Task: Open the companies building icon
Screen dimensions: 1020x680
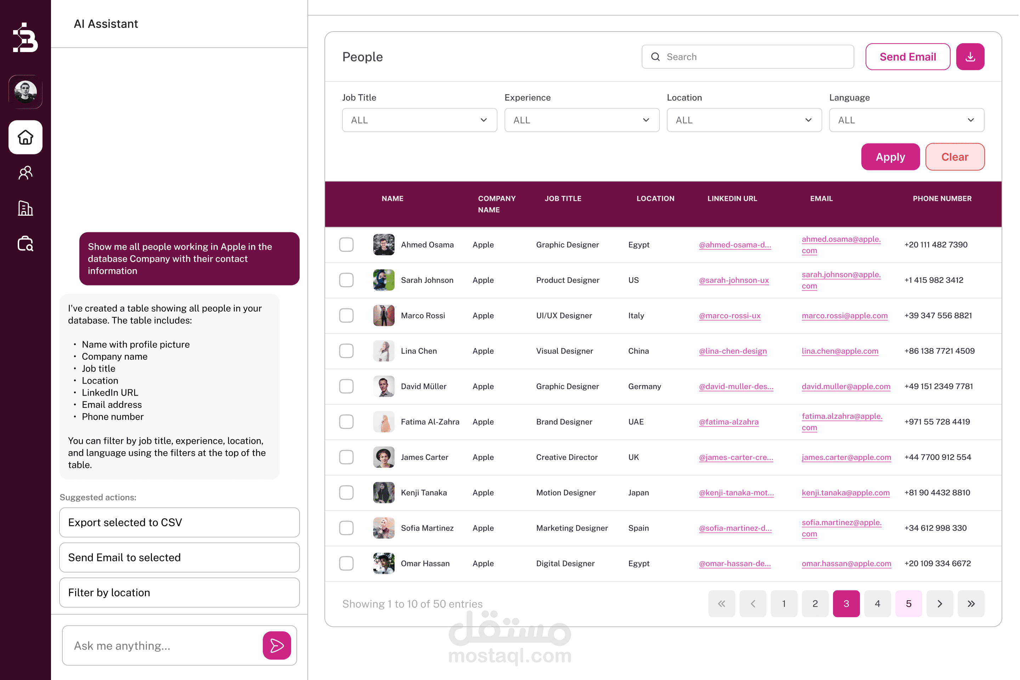Action: pyautogui.click(x=25, y=209)
